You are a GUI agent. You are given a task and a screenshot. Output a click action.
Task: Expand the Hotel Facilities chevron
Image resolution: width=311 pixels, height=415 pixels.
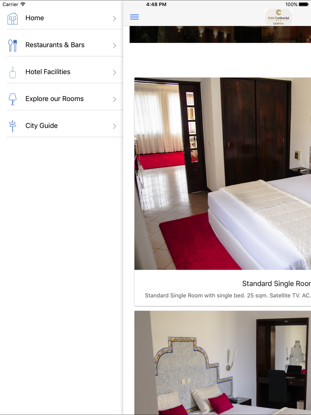(x=114, y=72)
